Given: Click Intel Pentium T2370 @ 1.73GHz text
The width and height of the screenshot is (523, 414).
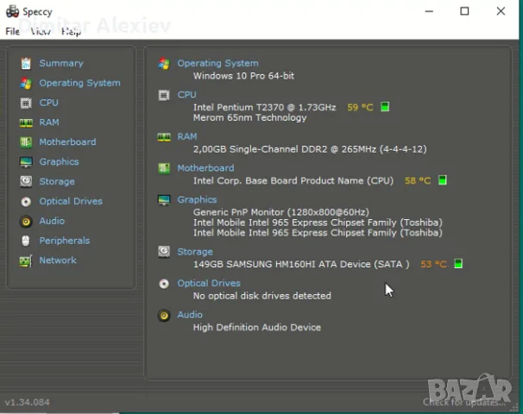Looking at the screenshot, I should 264,107.
